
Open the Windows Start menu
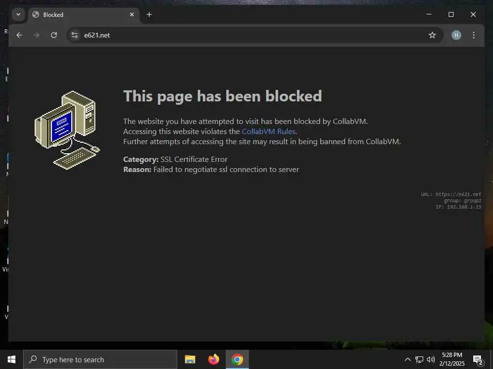pos(12,359)
